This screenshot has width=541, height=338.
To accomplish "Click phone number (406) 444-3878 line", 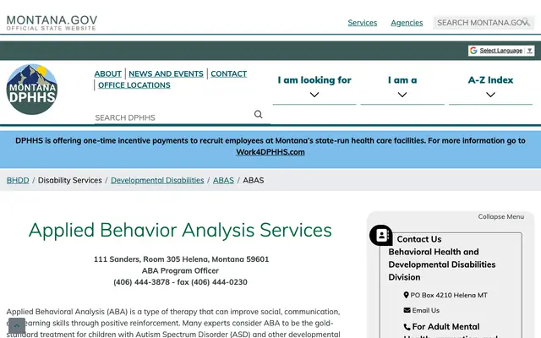I will (180, 282).
